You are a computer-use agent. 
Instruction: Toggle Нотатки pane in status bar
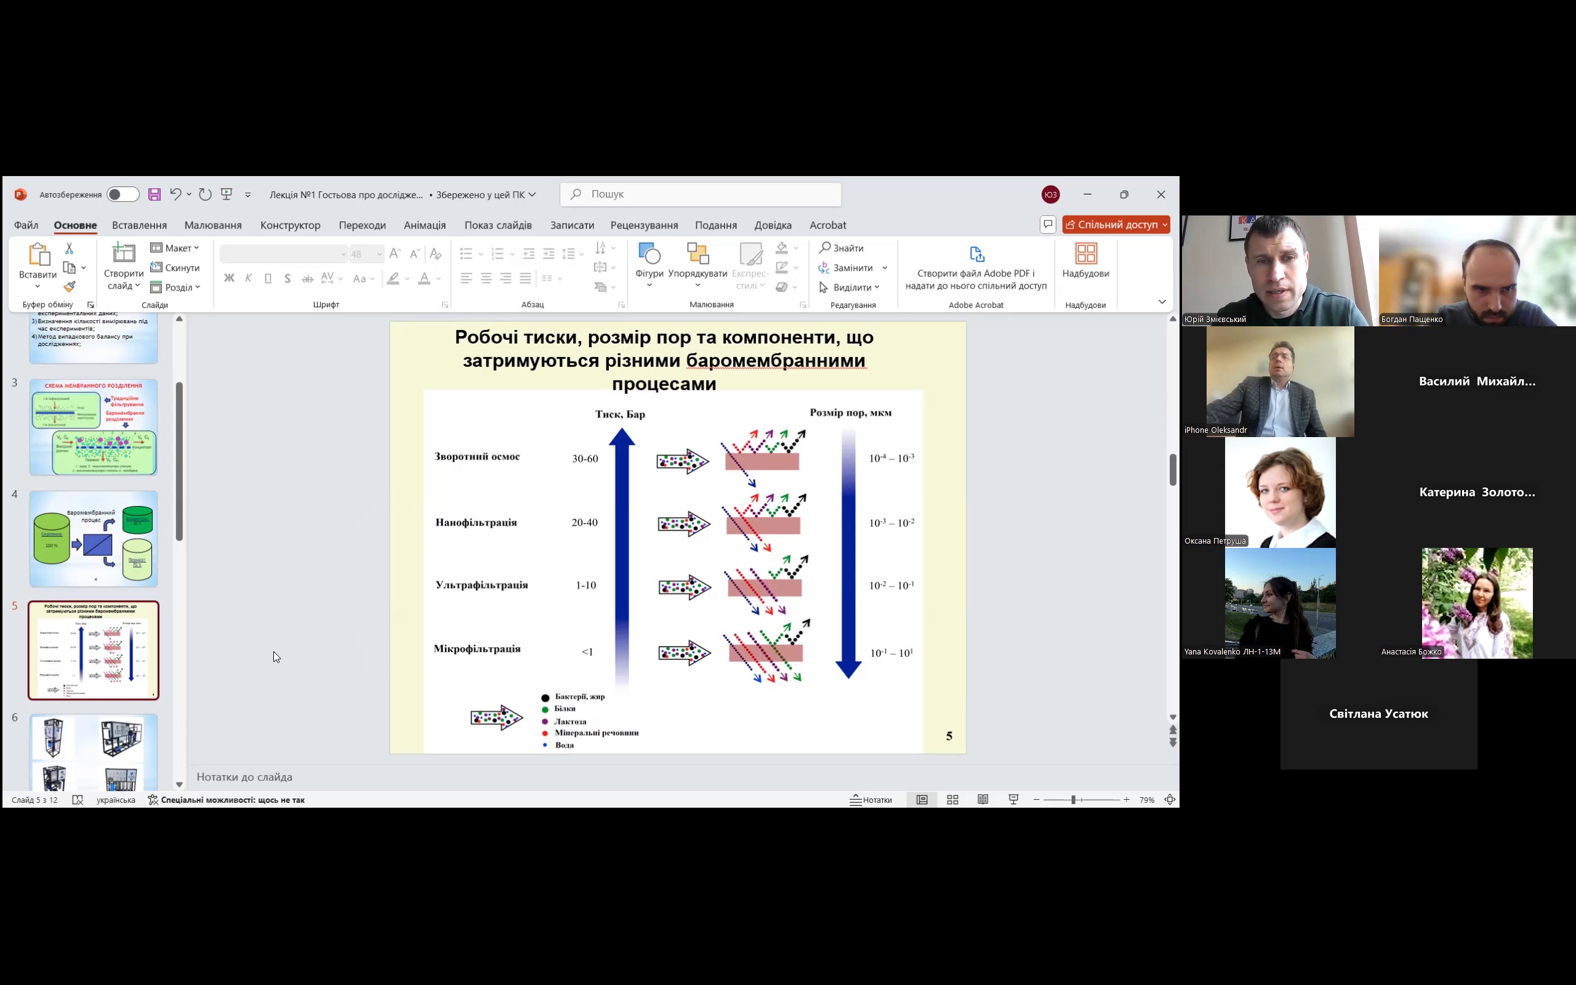click(870, 799)
